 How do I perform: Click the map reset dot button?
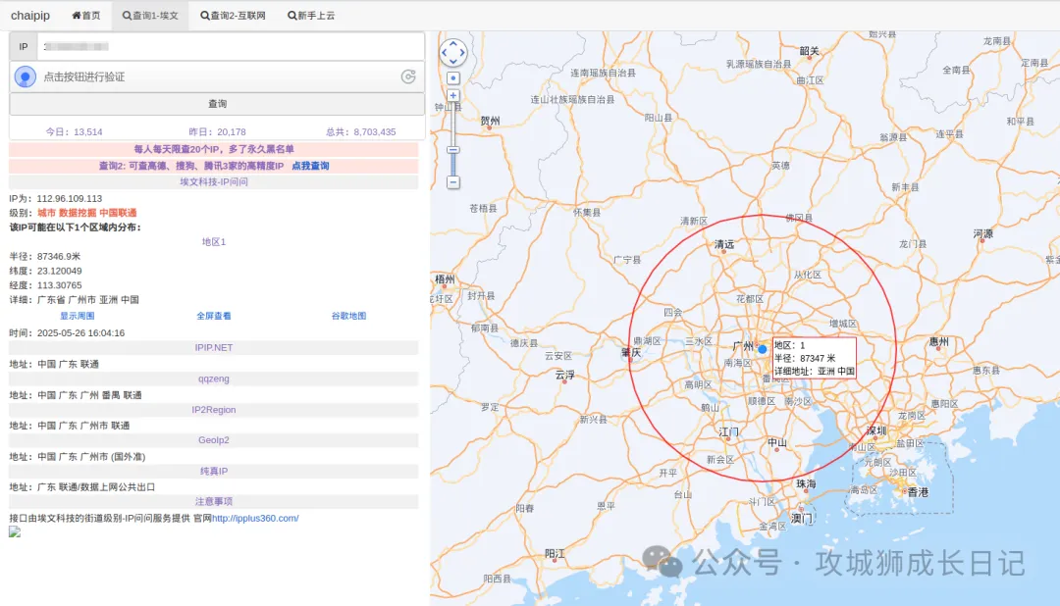coord(453,77)
